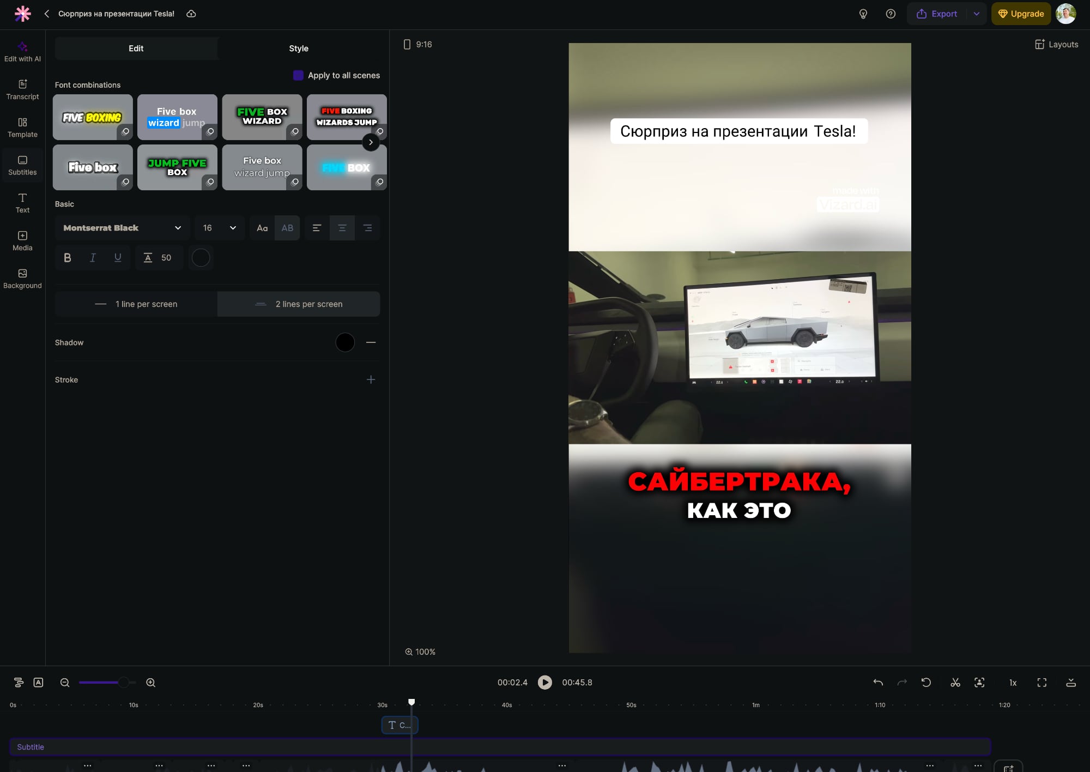
Task: Click the lightbulb tips icon
Action: point(863,14)
